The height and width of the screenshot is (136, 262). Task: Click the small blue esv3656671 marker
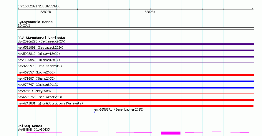point(95,112)
